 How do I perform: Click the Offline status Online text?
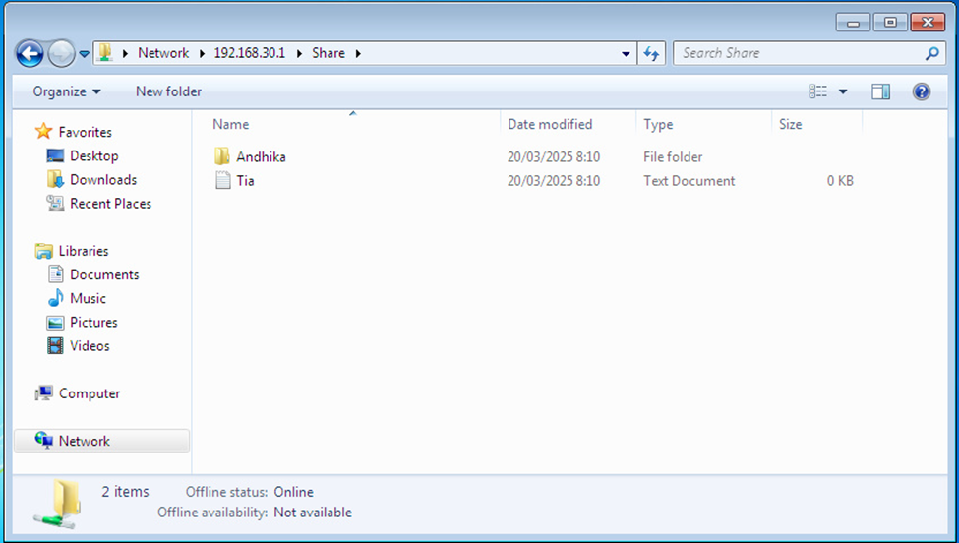[293, 492]
